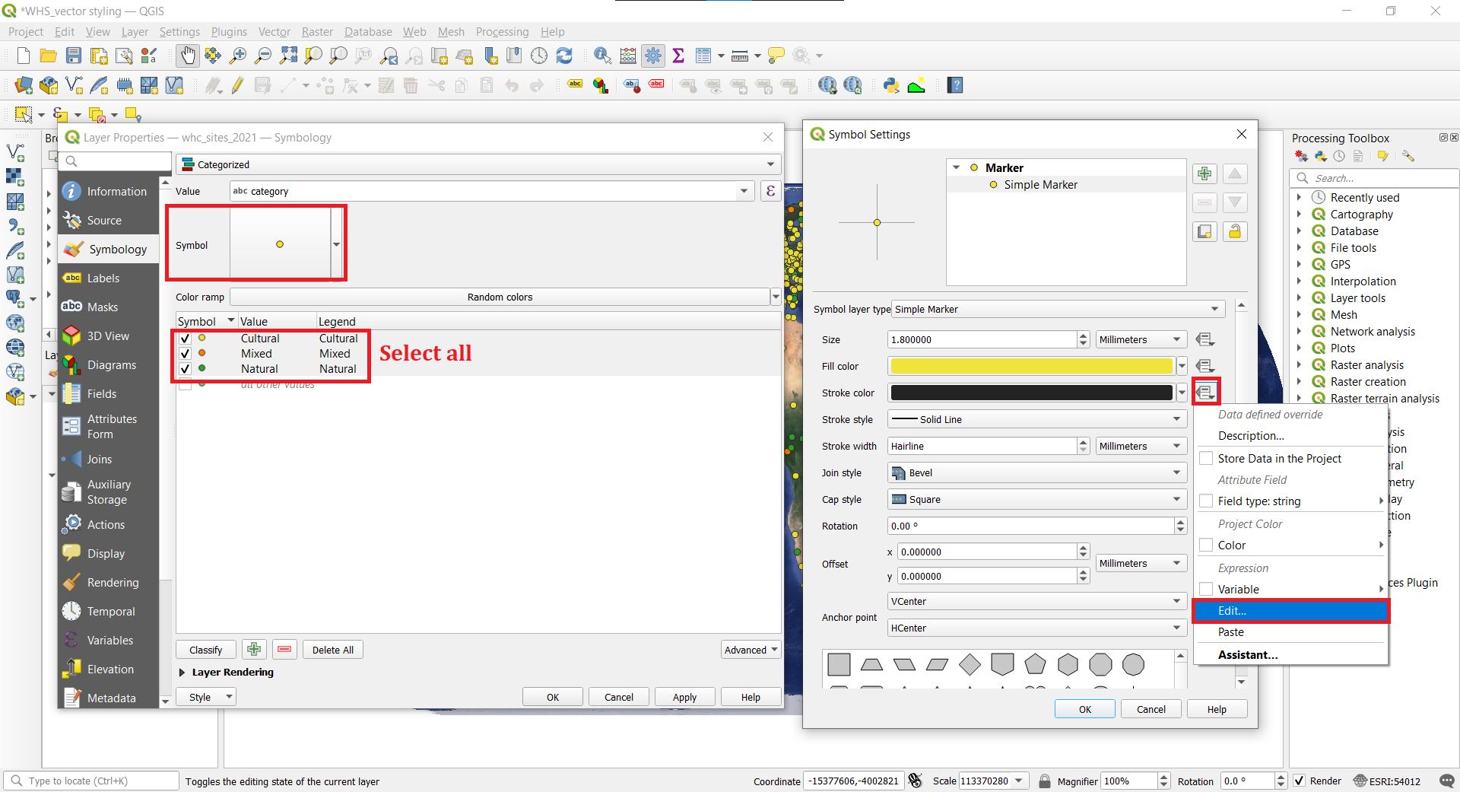
Task: Open the Processing menu
Action: tap(502, 32)
